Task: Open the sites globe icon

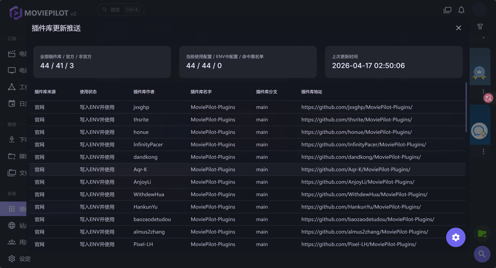Action: [12, 225]
